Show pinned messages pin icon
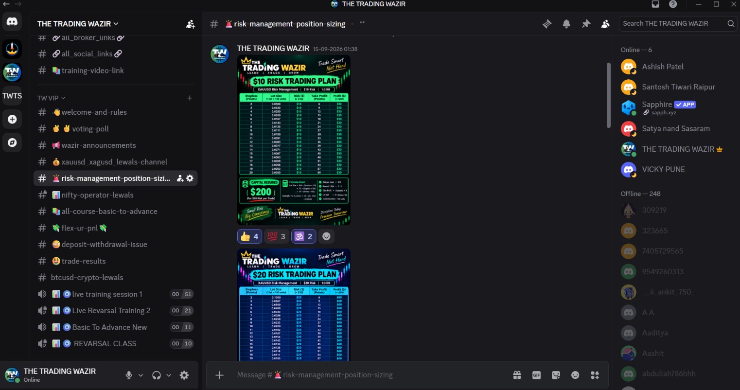The image size is (740, 390). (x=586, y=24)
